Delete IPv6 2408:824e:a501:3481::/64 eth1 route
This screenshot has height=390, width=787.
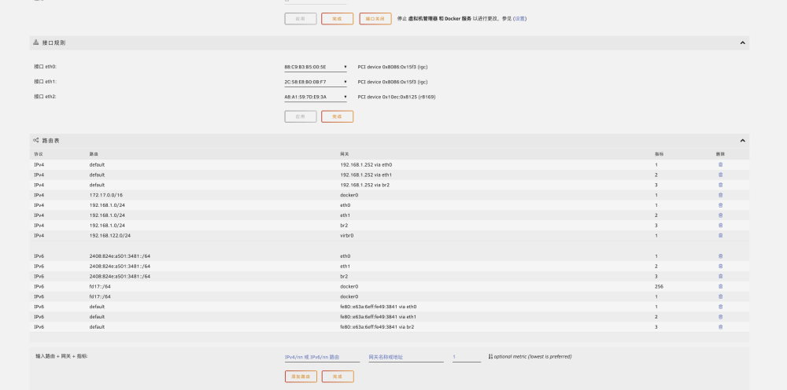[x=720, y=267]
